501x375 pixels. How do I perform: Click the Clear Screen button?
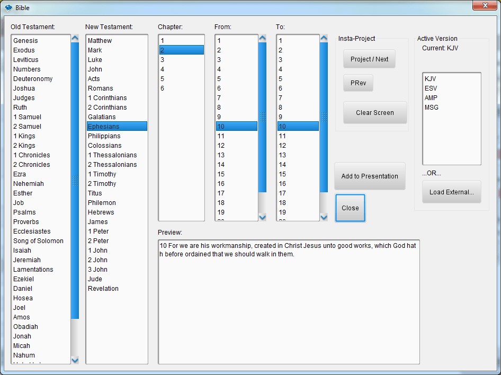374,113
